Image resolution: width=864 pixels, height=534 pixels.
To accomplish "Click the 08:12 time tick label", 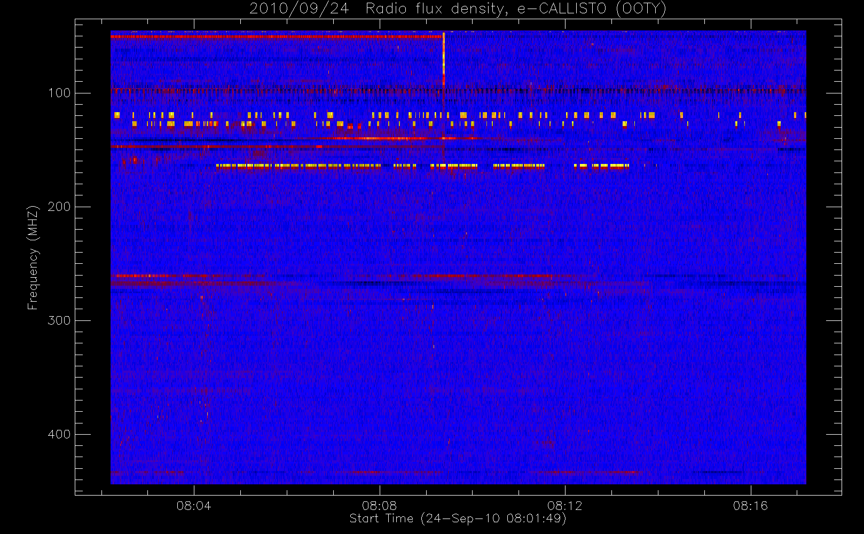I will click(x=564, y=506).
